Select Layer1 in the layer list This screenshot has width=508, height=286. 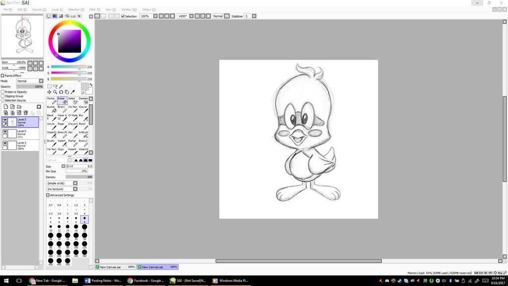point(22,145)
